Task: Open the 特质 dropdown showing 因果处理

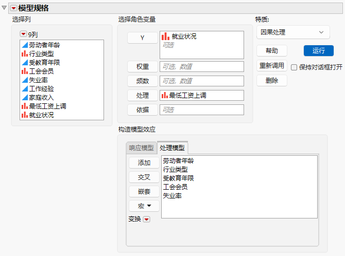Action: tap(293, 32)
